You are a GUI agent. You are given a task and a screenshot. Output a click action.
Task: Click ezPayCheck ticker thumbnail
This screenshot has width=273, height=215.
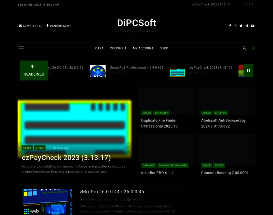click(x=177, y=73)
